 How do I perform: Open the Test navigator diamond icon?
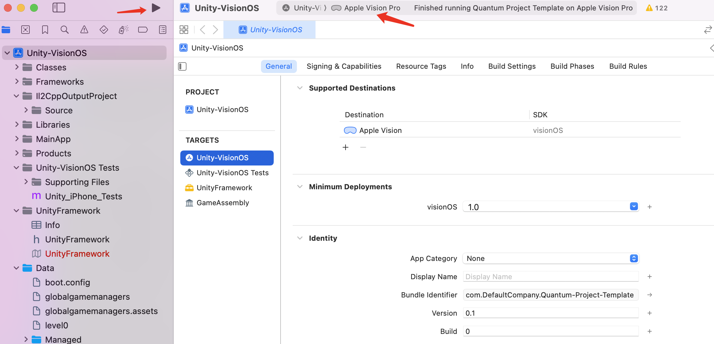coord(104,30)
